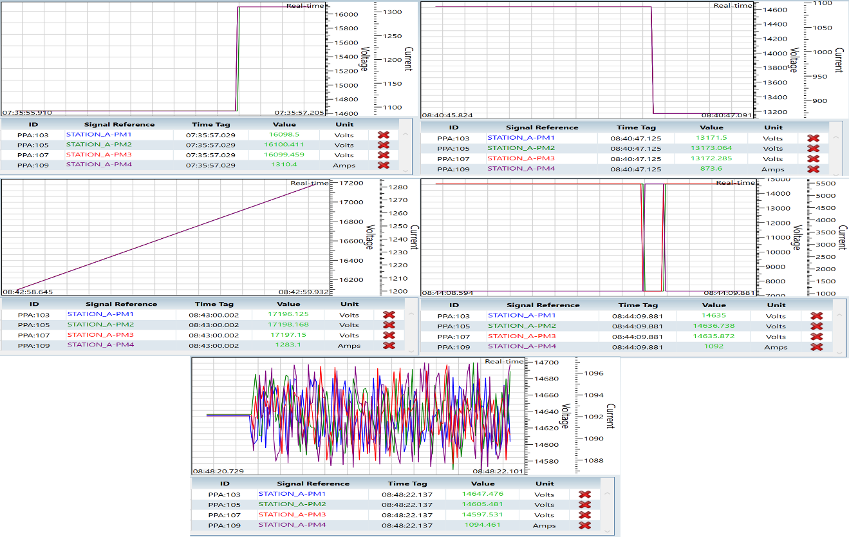Delete the PM4 row reading 1094.461 Amps
The width and height of the screenshot is (849, 537).
[584, 525]
